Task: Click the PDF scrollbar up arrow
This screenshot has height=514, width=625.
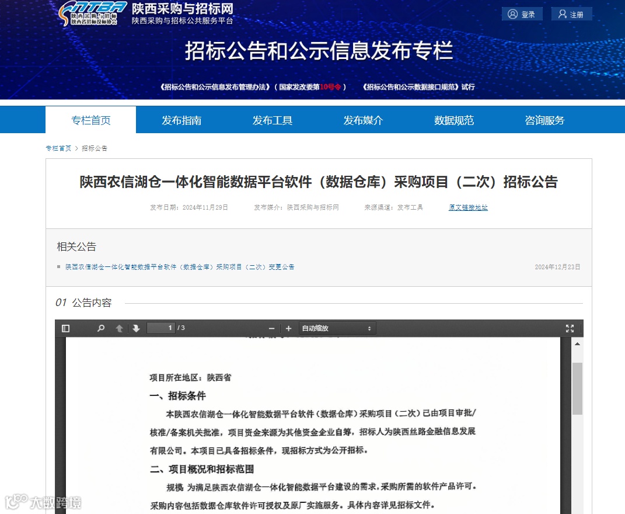Action: coord(577,344)
